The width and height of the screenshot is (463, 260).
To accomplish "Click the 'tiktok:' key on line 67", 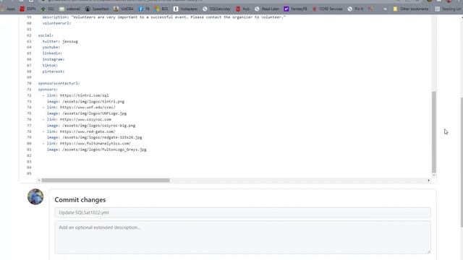I will [x=50, y=65].
